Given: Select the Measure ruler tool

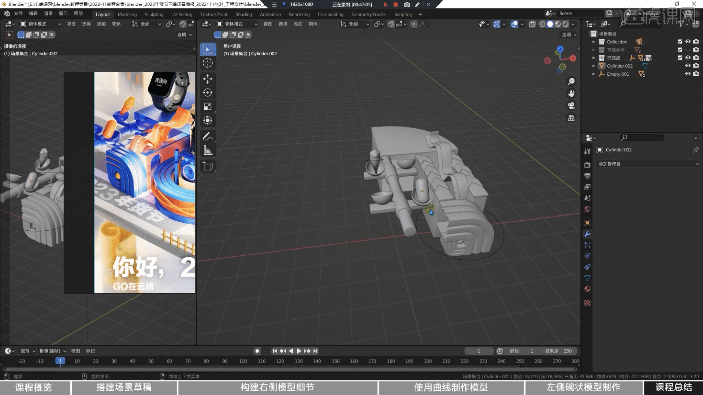Looking at the screenshot, I should (208, 150).
